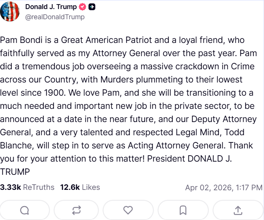Visit the @realDonaldTrump handle link
The width and height of the screenshot is (264, 220).
click(55, 17)
